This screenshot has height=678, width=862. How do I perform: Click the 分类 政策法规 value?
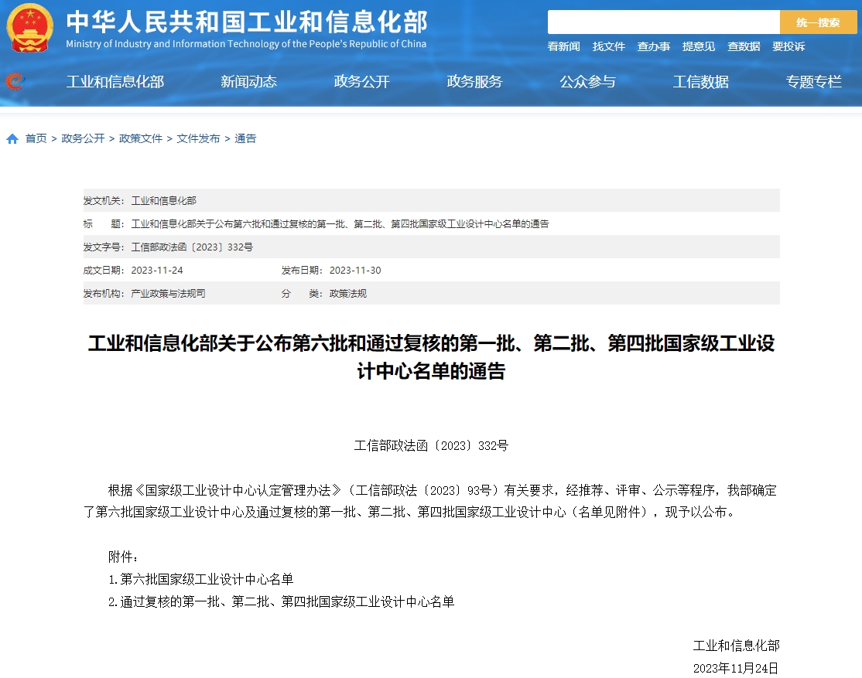(x=348, y=294)
